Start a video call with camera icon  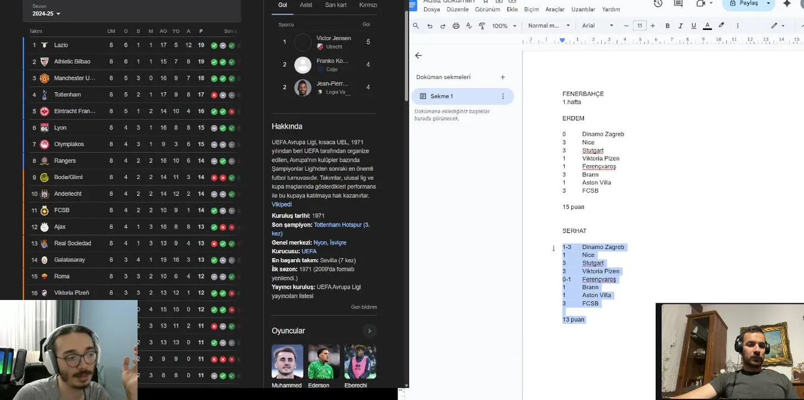[x=701, y=3]
